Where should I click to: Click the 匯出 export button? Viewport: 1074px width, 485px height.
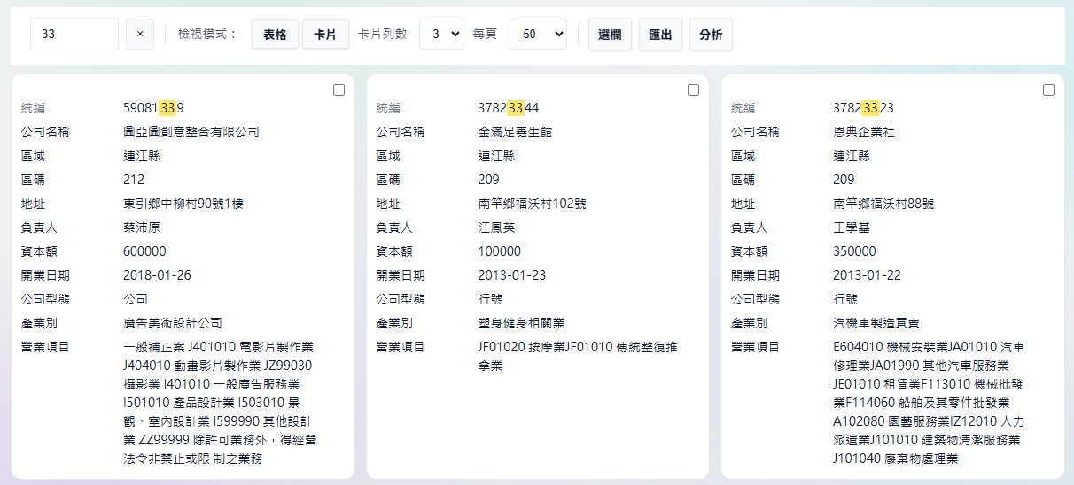pos(660,35)
